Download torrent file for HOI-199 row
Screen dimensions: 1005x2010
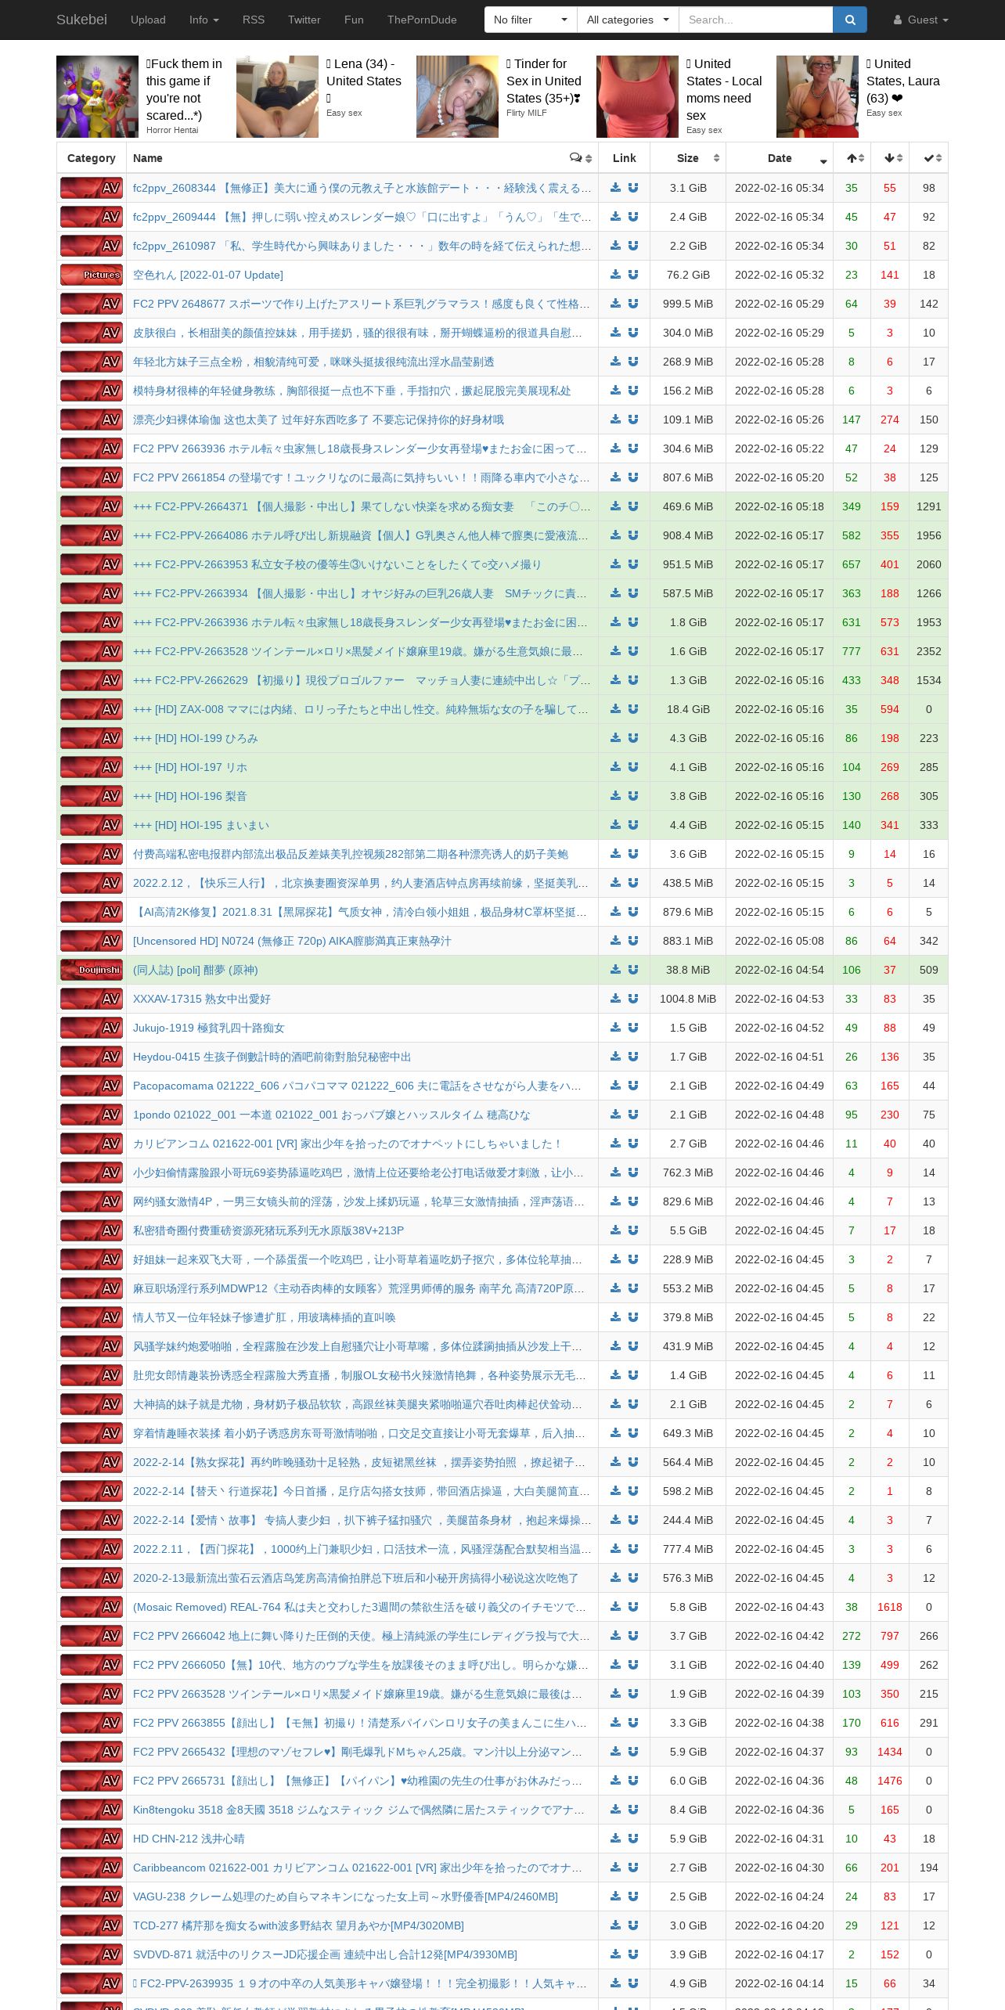click(x=616, y=738)
